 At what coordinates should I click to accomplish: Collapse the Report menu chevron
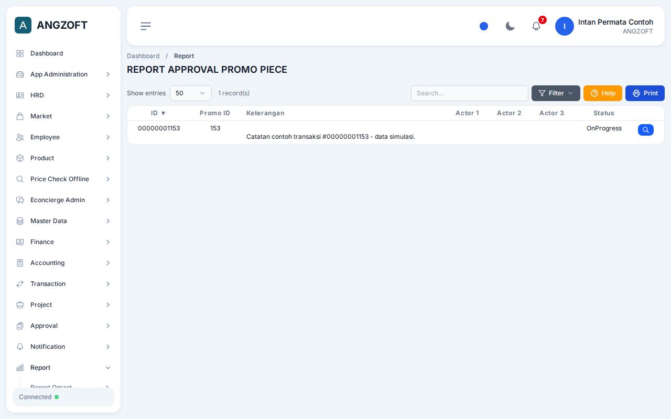click(x=108, y=368)
